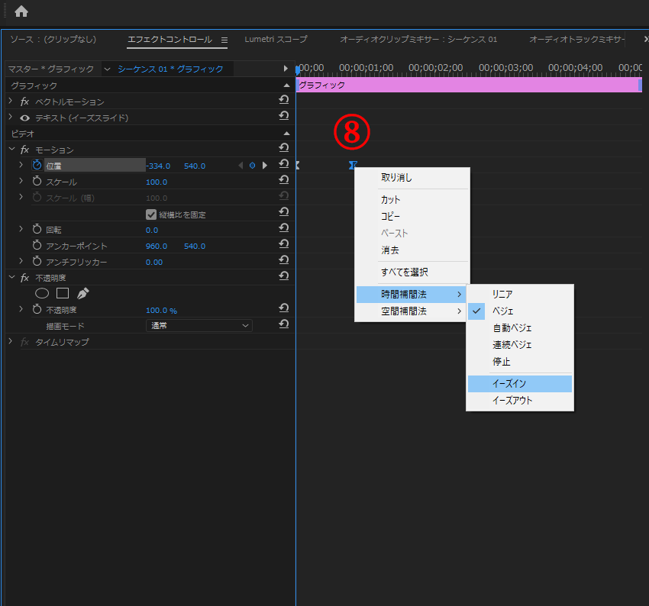
Task: Expand タイムリマップ effect
Action: (11, 341)
